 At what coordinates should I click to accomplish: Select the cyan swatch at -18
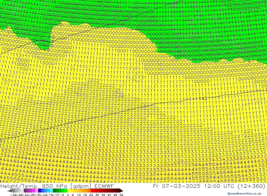coord(51,191)
